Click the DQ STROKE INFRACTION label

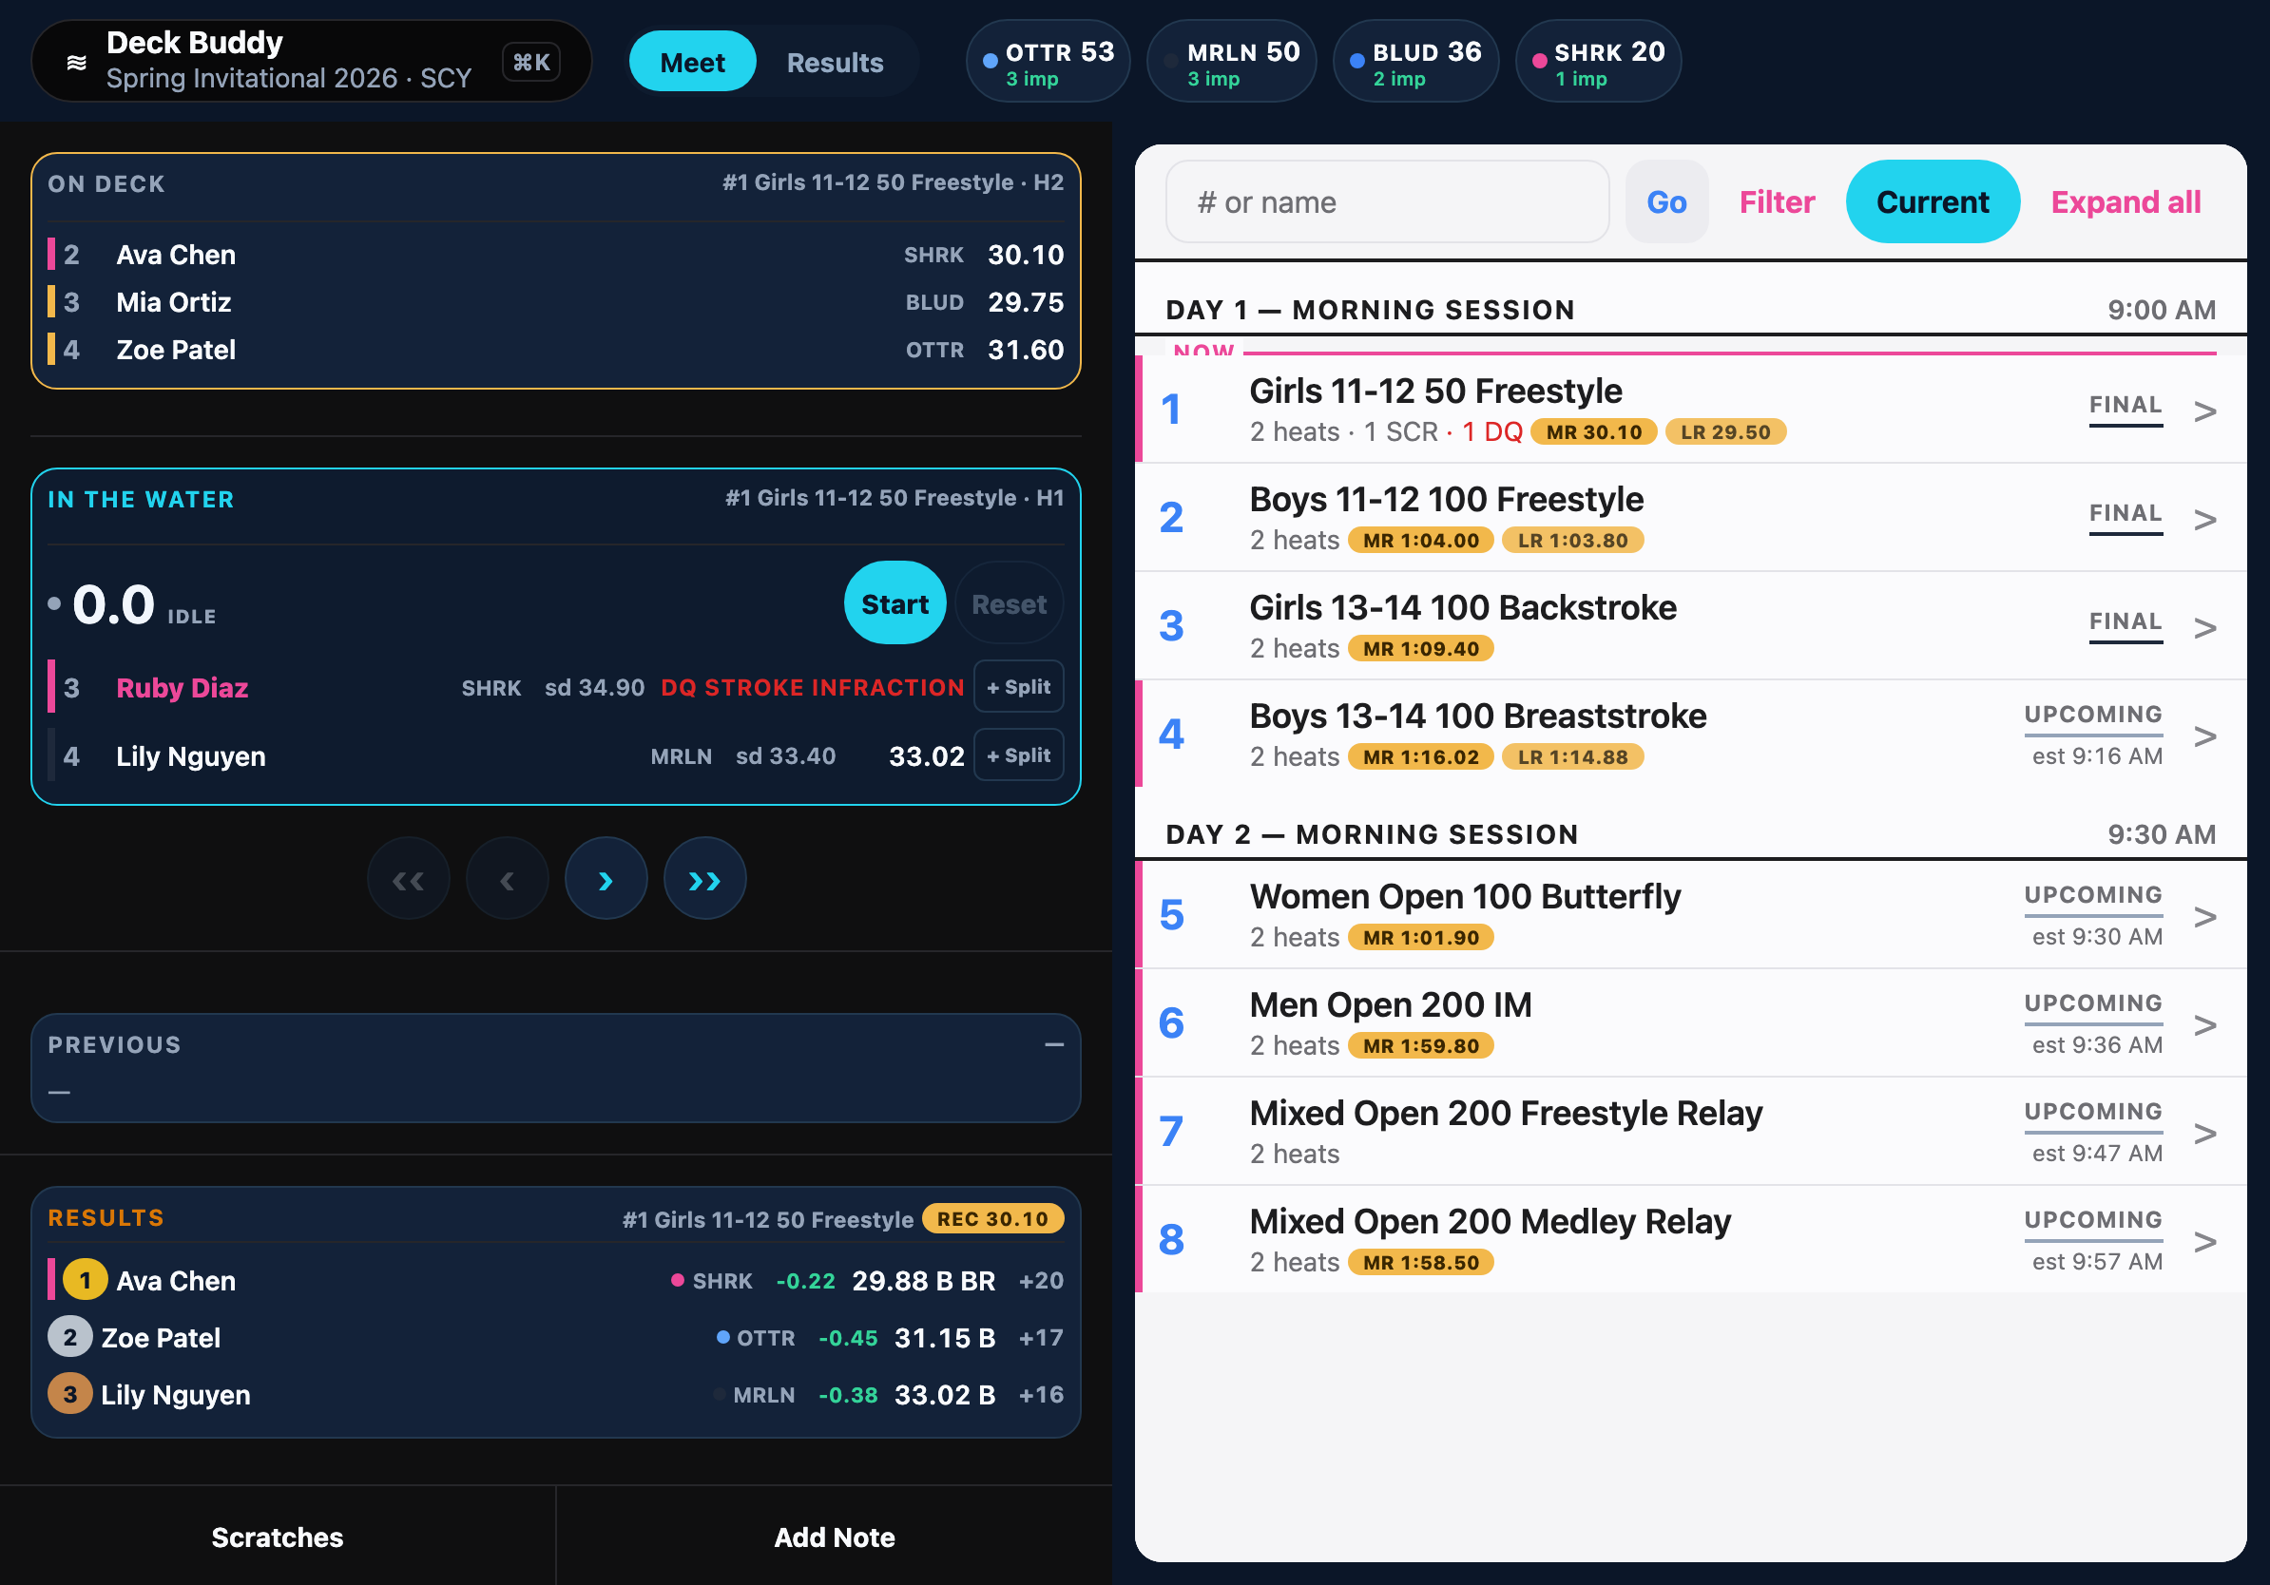pos(812,688)
